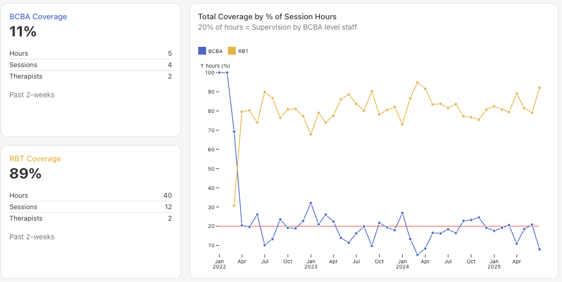Click the Total Coverage by % chart title

267,17
